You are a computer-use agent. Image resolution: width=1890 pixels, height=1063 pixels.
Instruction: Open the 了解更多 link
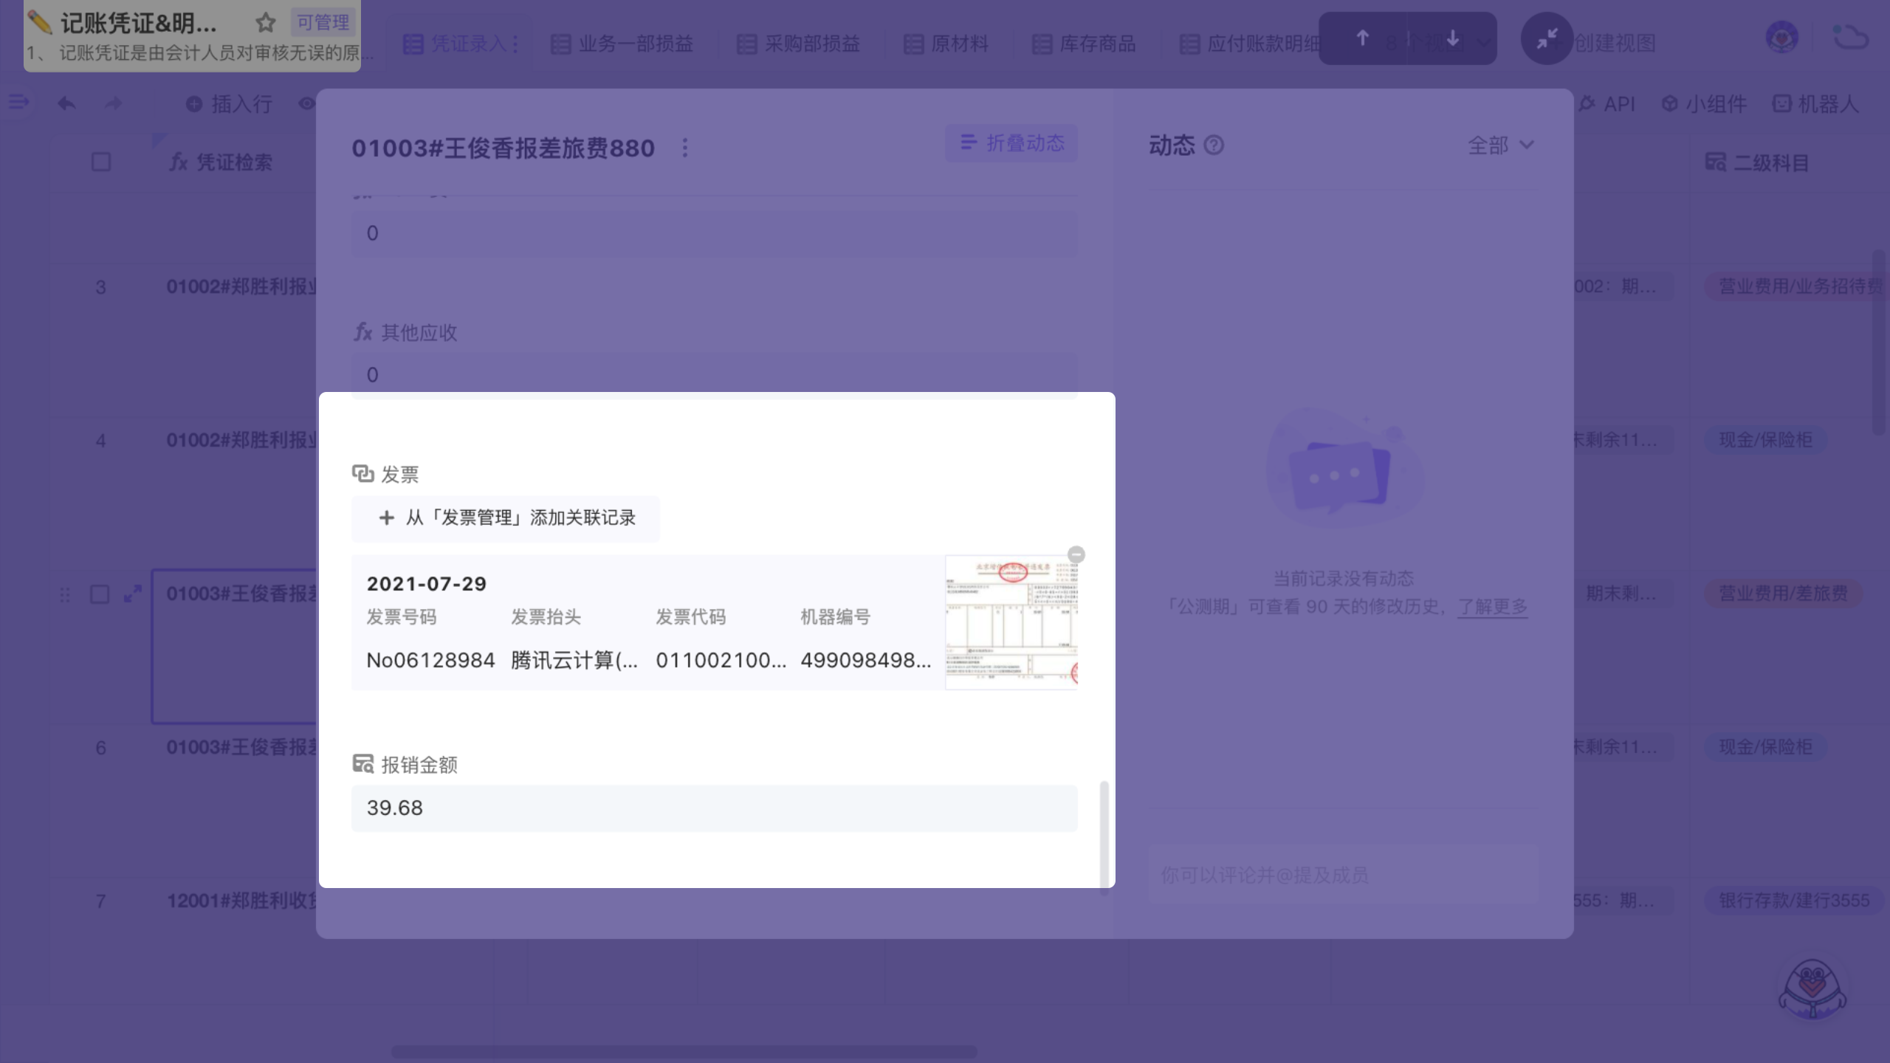click(1492, 607)
